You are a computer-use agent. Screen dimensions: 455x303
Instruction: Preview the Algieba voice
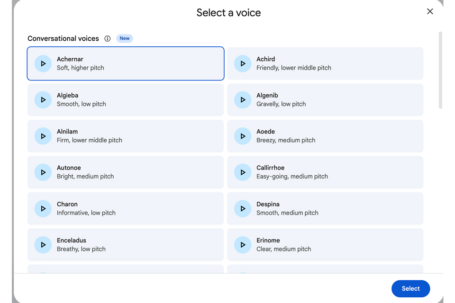tap(43, 100)
